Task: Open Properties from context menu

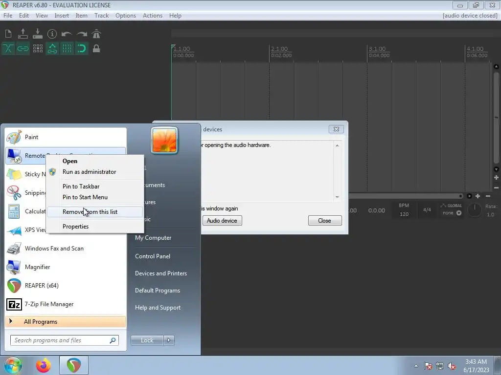Action: [x=95, y=227]
